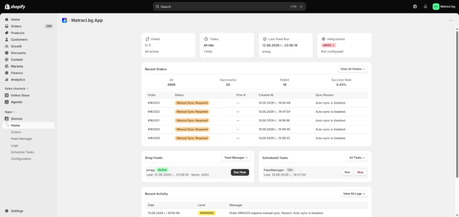Expand the Apps section
The image size is (459, 217).
10,112
